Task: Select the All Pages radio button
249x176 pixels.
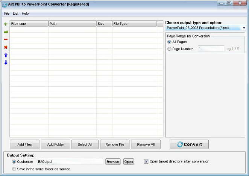Action: pyautogui.click(x=169, y=42)
